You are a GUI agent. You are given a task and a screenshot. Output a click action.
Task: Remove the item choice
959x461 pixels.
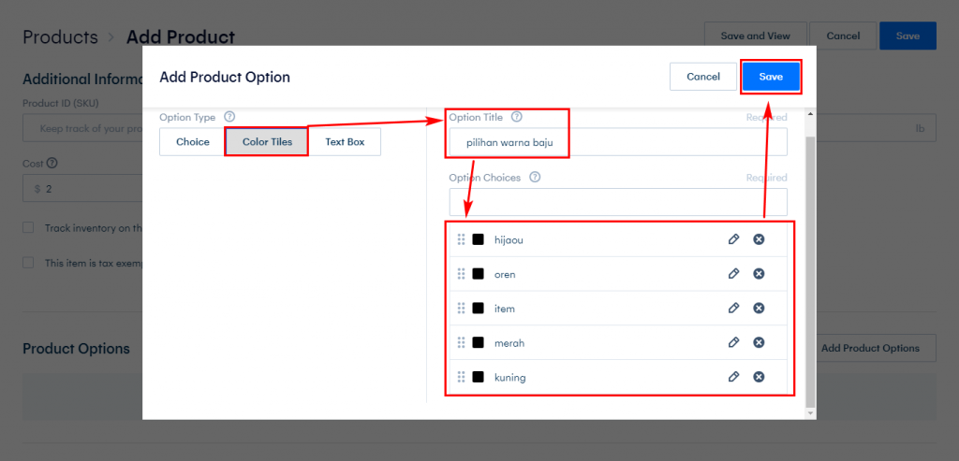pos(759,309)
